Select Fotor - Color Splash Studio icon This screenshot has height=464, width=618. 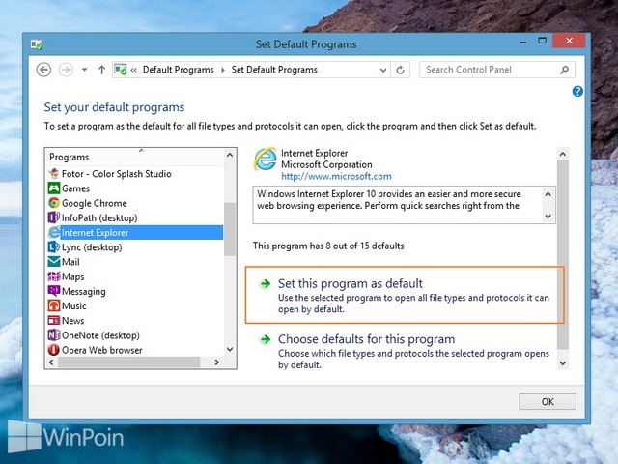click(x=54, y=174)
